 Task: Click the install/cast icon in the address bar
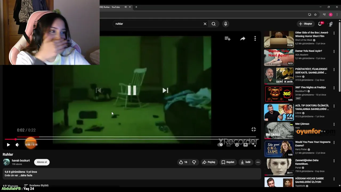(x=310, y=15)
